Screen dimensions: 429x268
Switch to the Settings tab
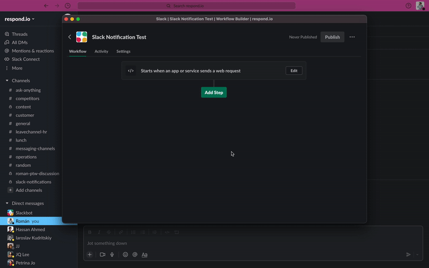pyautogui.click(x=123, y=51)
